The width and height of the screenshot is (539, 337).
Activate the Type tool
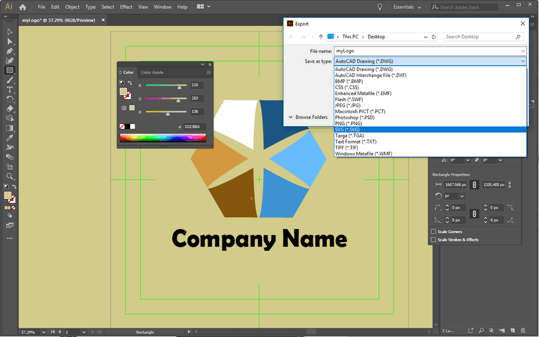[x=9, y=89]
